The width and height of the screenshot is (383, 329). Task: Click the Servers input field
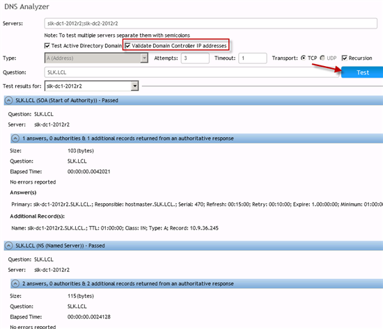point(210,24)
